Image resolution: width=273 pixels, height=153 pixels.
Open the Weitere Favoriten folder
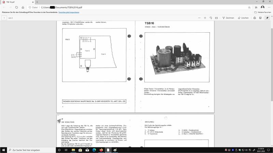(262, 12)
